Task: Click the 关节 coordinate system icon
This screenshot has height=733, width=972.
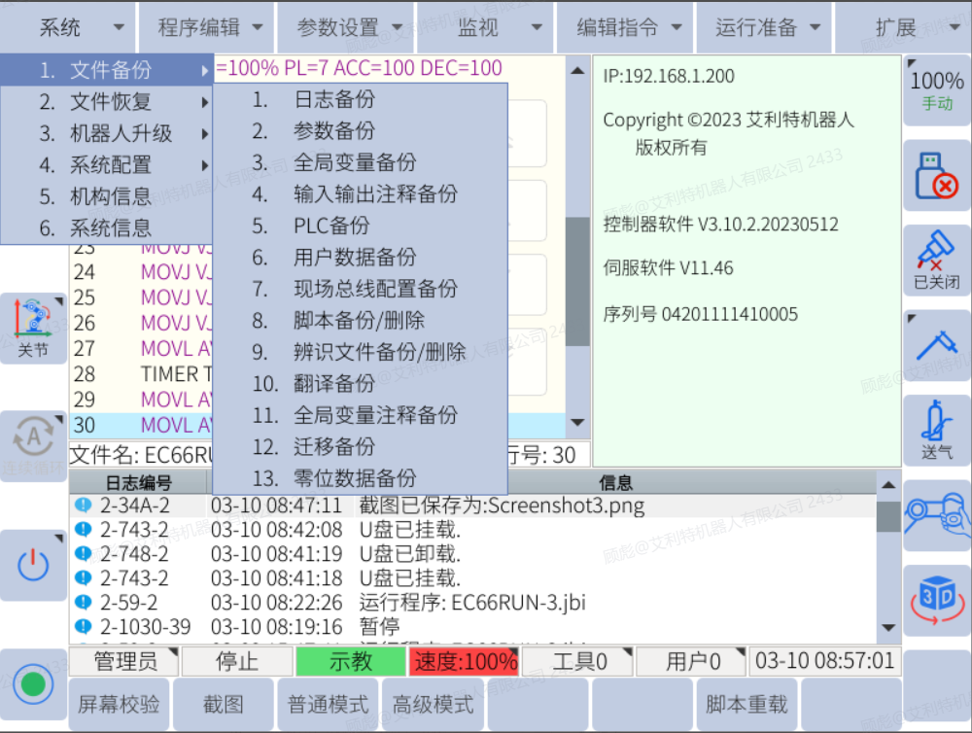Action: point(33,329)
